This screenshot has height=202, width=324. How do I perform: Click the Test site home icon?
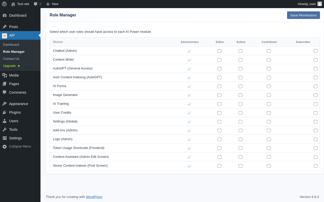[13, 4]
